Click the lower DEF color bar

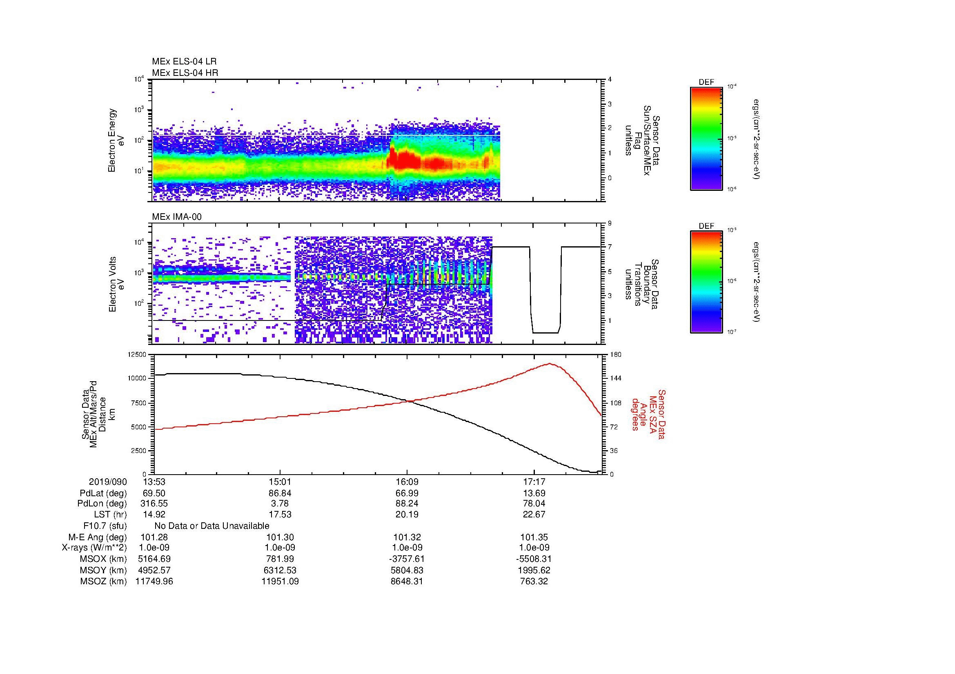(706, 282)
